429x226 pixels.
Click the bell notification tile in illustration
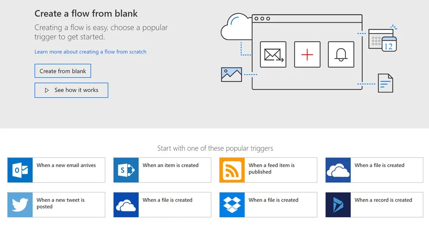click(x=341, y=55)
